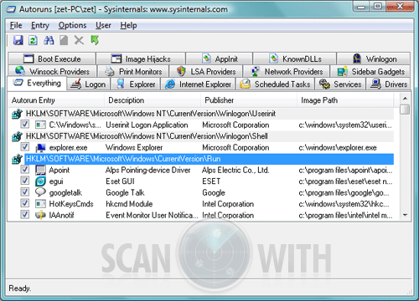
Task: Sort by the Image Path column header
Action: click(x=345, y=100)
